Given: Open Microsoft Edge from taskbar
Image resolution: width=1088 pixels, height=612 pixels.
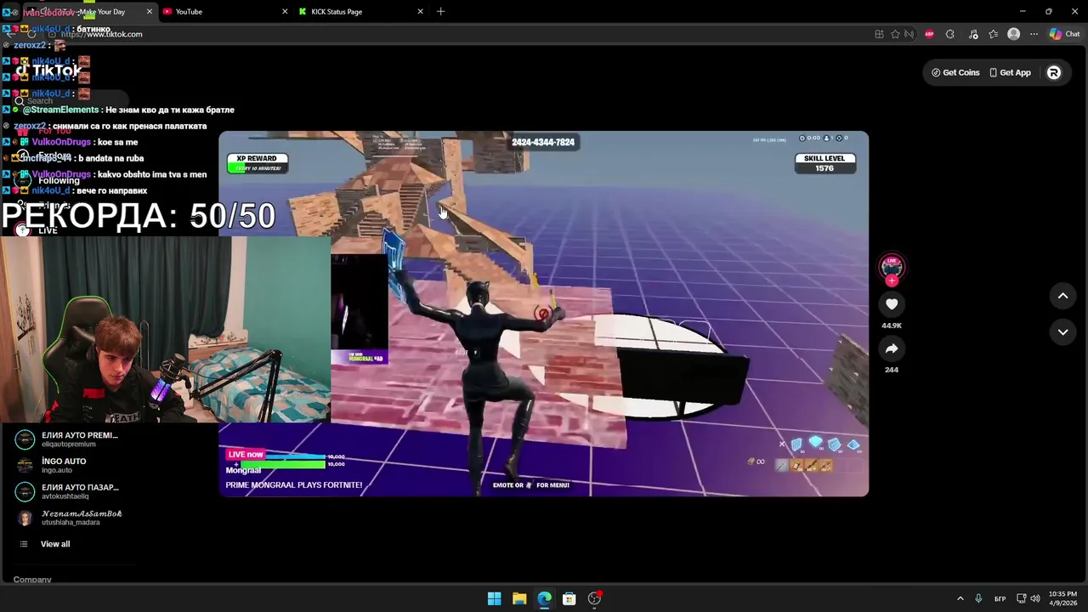Looking at the screenshot, I should pyautogui.click(x=544, y=598).
